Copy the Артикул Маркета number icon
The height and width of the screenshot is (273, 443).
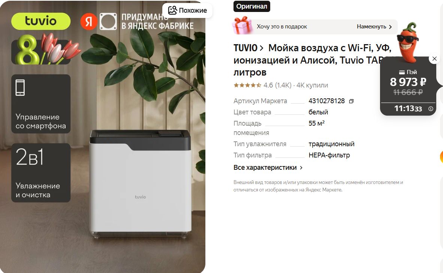tap(351, 101)
